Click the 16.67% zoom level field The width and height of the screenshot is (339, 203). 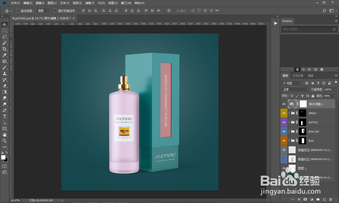pos(15,200)
